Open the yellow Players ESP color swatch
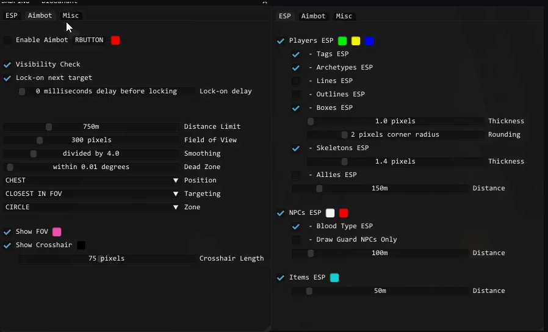Image resolution: width=548 pixels, height=332 pixels. click(x=356, y=41)
